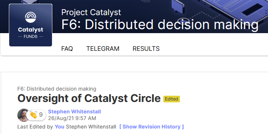
Task: Click the speech bubble illustration in banner
Action: click(178, 6)
